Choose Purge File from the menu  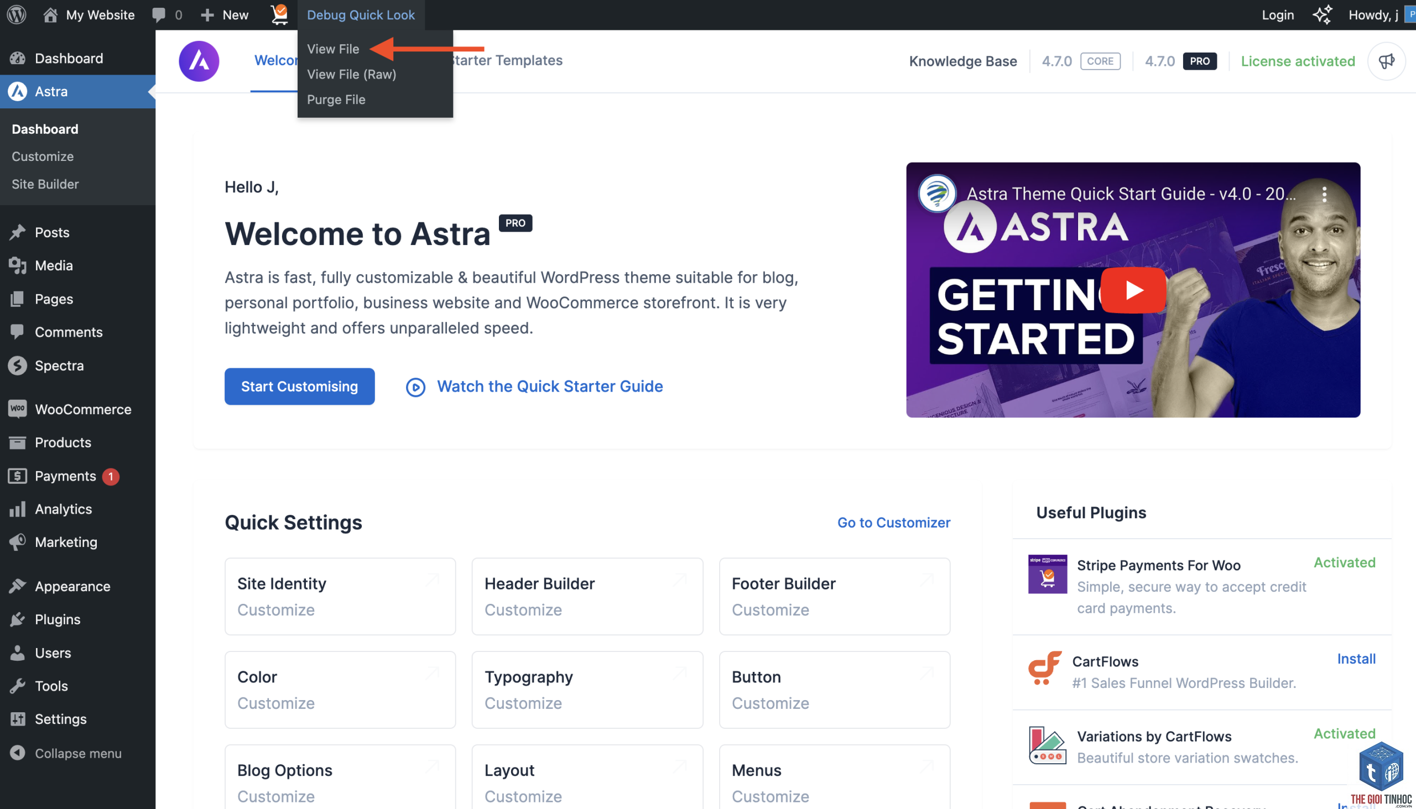(336, 100)
